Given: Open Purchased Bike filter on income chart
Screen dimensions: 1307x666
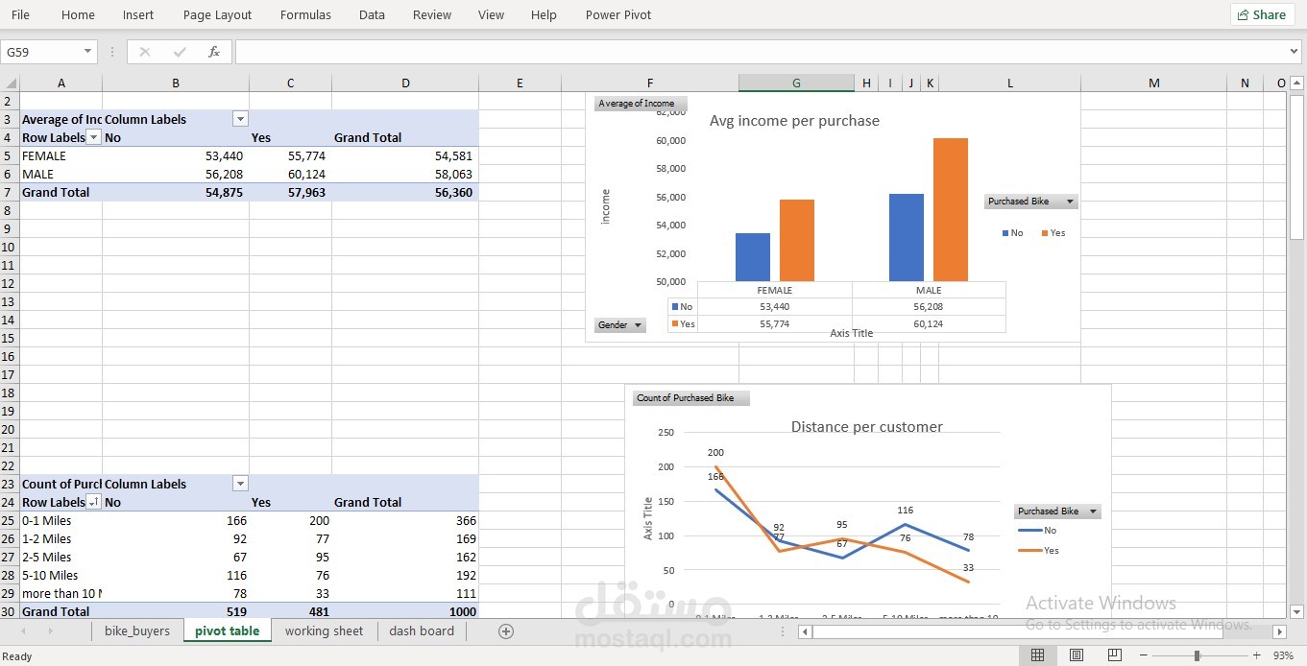Looking at the screenshot, I should 1030,202.
